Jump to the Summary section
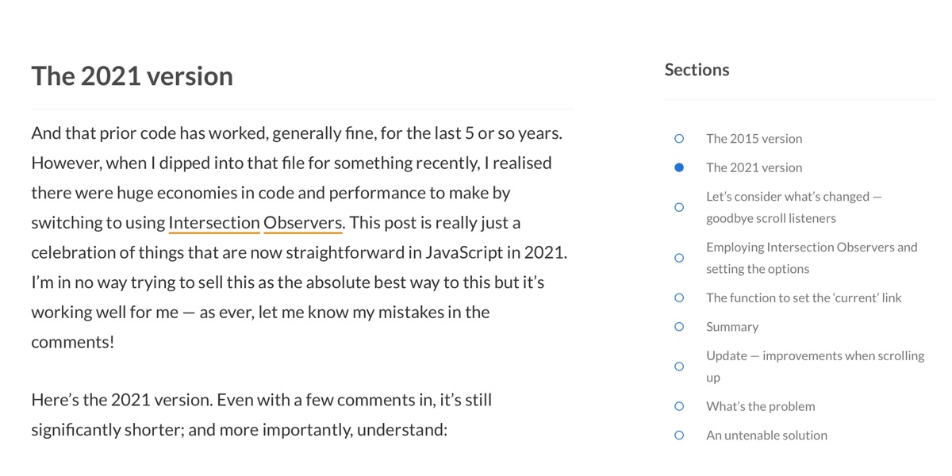The image size is (952, 476). pos(732,327)
